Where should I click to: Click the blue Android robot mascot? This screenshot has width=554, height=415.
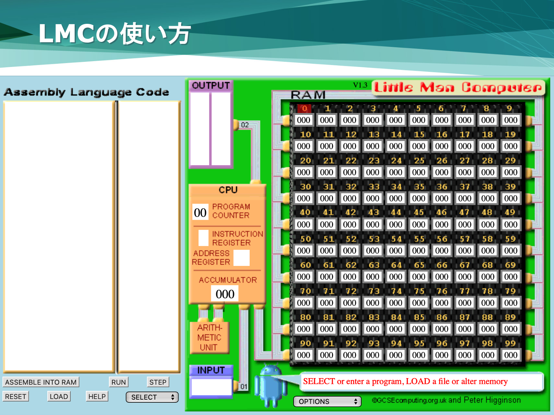(272, 386)
